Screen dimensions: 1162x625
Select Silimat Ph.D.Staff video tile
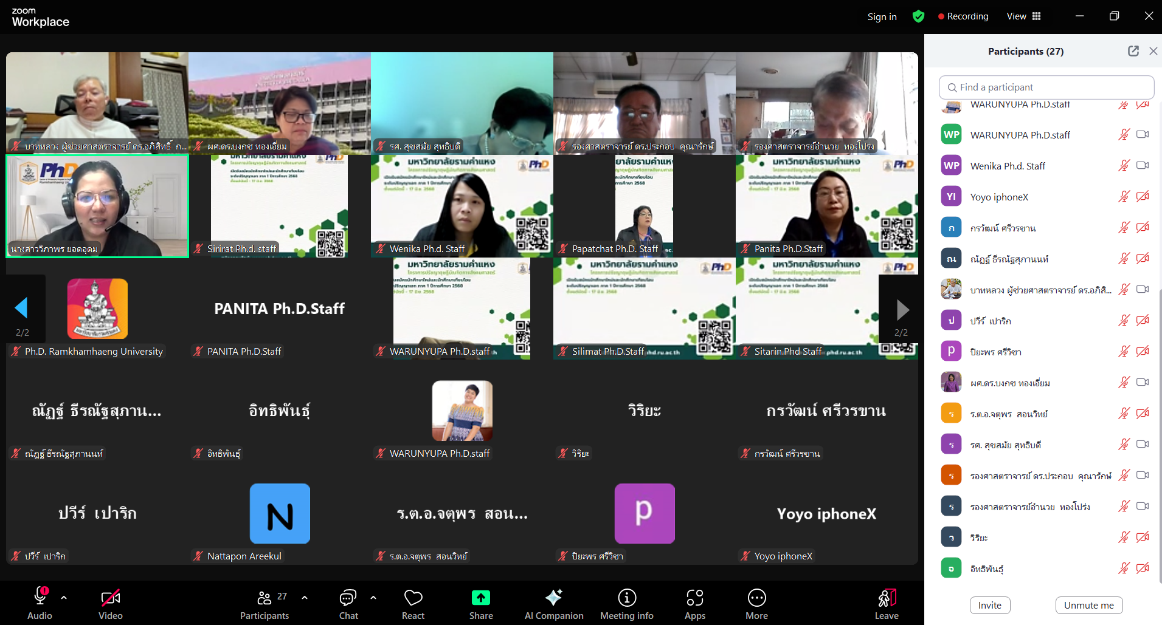point(645,309)
